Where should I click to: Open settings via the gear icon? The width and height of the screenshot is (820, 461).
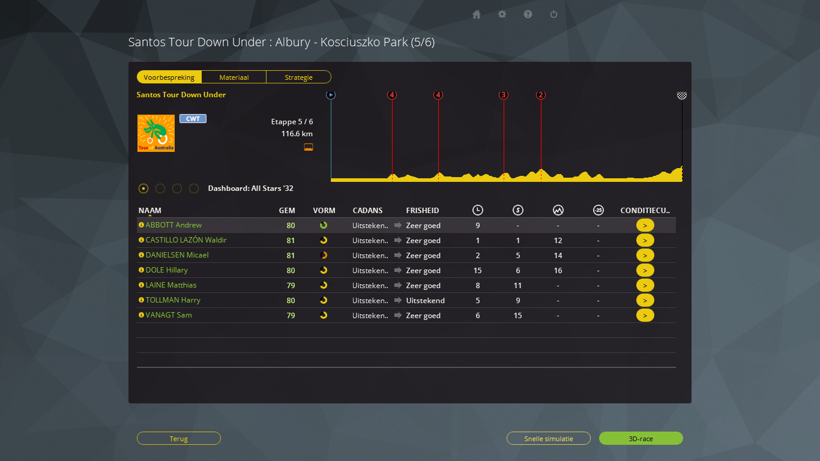(502, 14)
